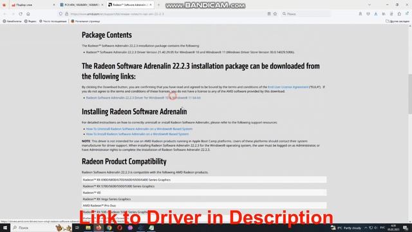Viewport: 412px width, 232px height.
Task: Open the Яндекс bookmark
Action: tap(30, 21)
